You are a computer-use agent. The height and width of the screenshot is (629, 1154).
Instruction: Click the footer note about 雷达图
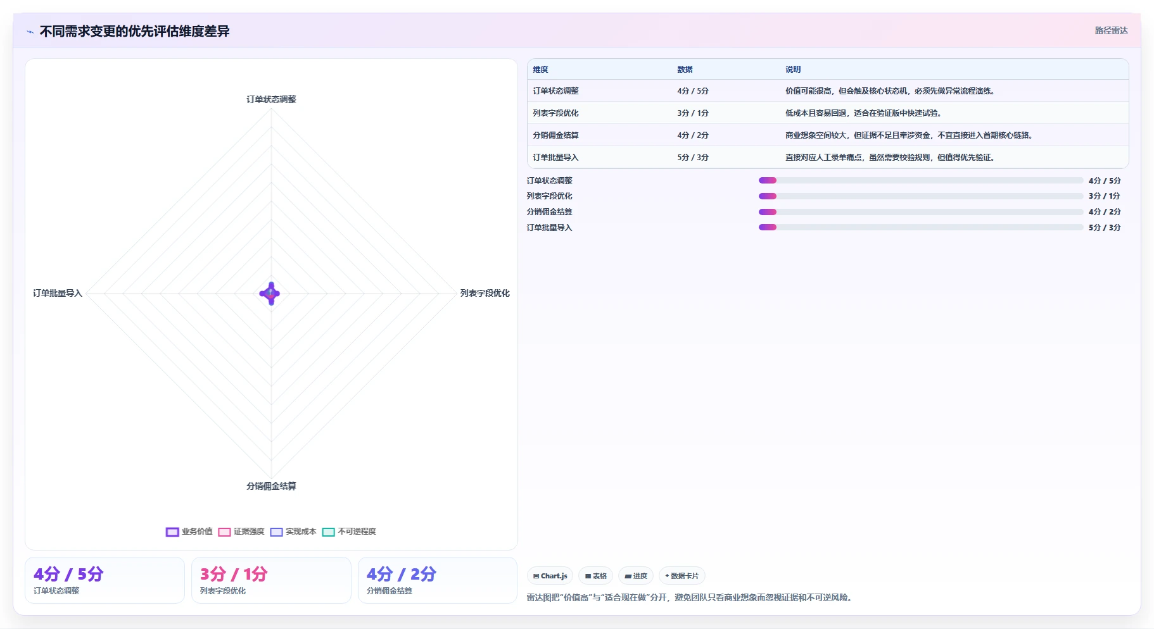pos(690,597)
